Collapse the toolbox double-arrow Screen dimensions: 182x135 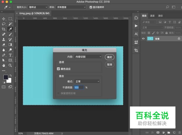pos(2,12)
